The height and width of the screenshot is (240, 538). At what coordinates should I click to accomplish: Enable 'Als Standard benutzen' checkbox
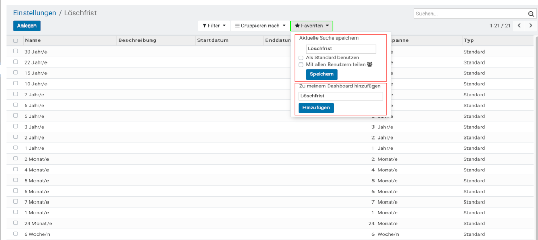(x=301, y=58)
